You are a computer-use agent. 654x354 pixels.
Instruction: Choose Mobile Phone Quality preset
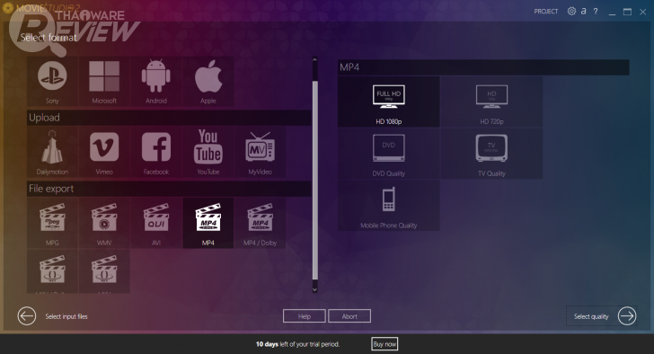[x=389, y=205]
